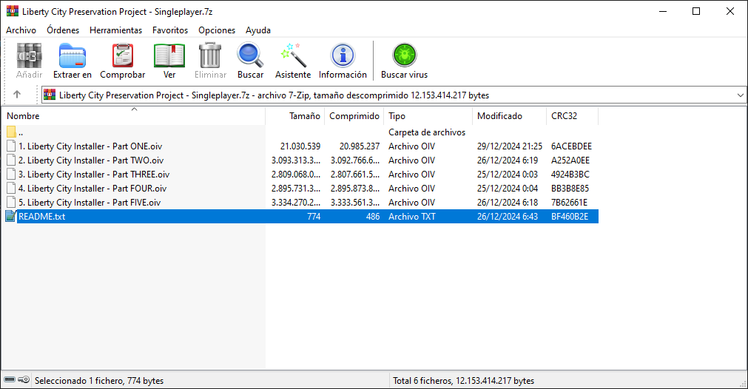
Task: Sort by Tamaño column header
Action: click(x=295, y=116)
